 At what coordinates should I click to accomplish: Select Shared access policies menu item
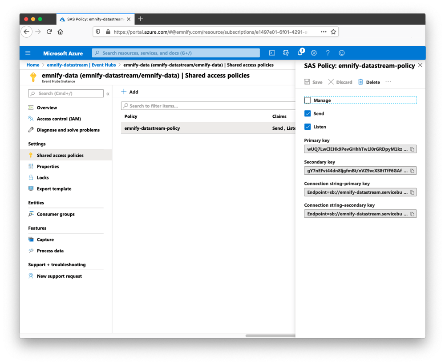(66, 156)
